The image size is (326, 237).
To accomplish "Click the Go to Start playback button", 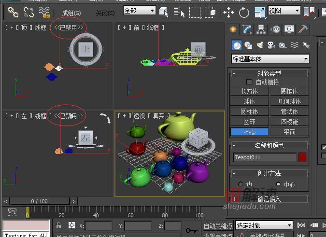I will 301,225.
